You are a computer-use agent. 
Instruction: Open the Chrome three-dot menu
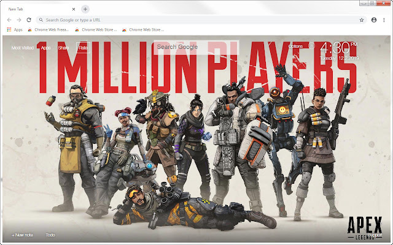coord(384,20)
